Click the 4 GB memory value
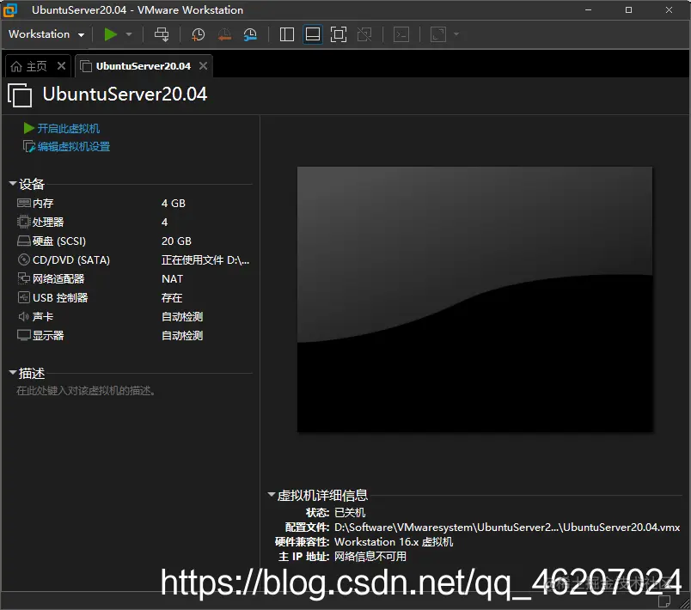Image resolution: width=691 pixels, height=610 pixels. coord(174,203)
